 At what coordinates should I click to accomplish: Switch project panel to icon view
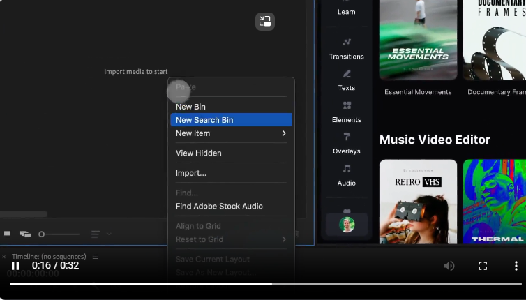8,234
